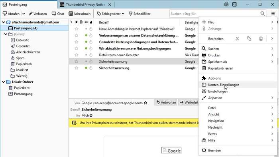The image size is (279, 157).
Task: Open the Postausgang outbox folder
Action: tap(23, 93)
